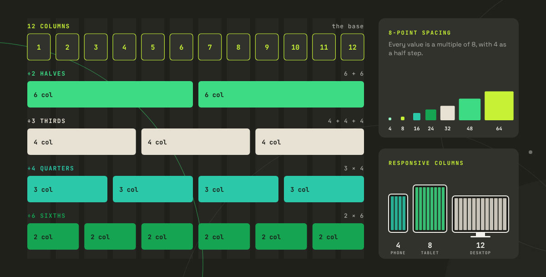546x277 pixels.
Task: Click the third '3 col' teal bar in Quarters
Action: pyautogui.click(x=238, y=189)
